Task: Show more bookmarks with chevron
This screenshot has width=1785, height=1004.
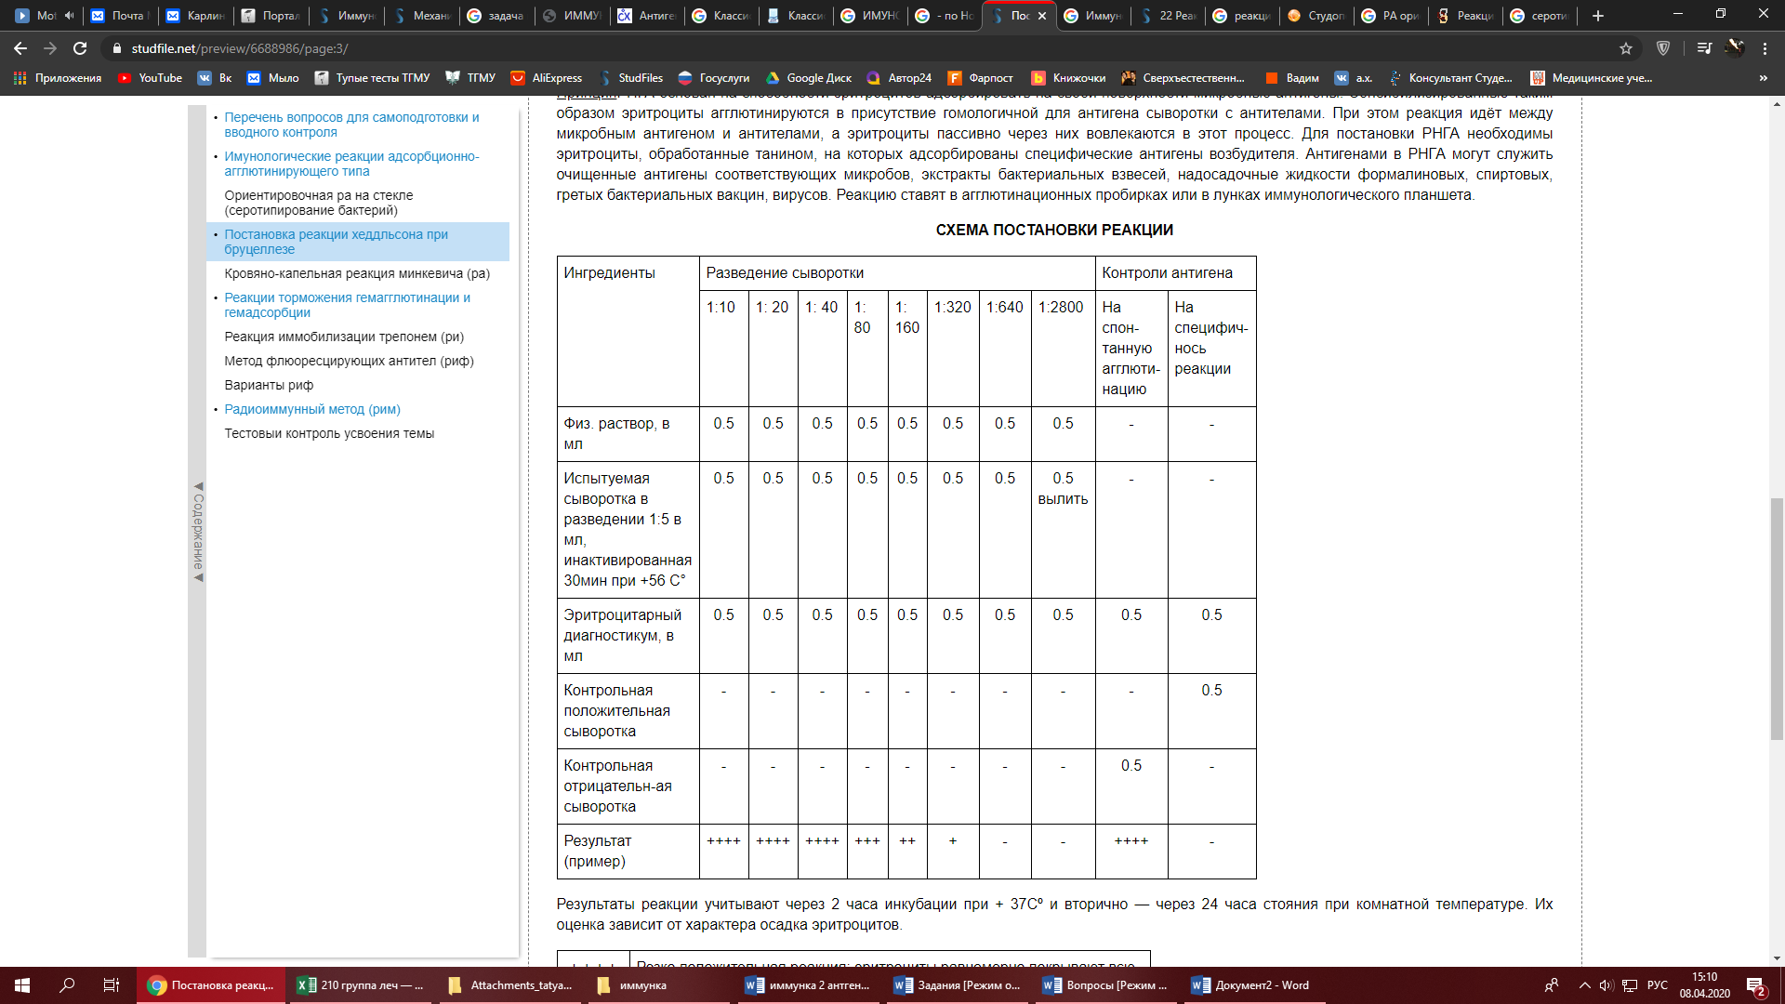Action: pyautogui.click(x=1763, y=78)
